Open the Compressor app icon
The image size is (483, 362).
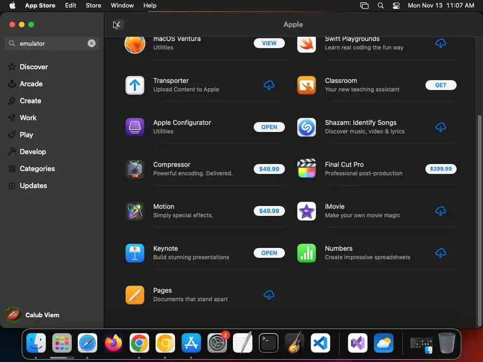click(134, 169)
